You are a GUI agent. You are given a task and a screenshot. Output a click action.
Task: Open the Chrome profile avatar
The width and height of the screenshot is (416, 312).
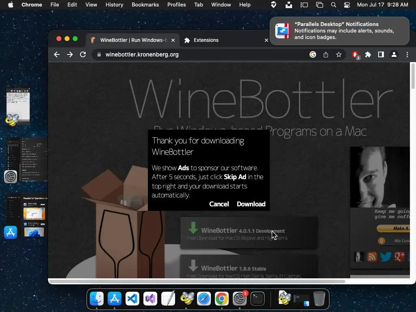394,55
